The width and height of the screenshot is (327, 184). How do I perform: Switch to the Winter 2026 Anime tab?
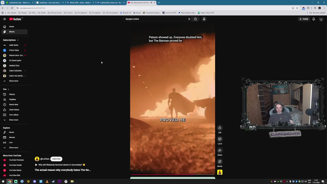pos(80,3)
